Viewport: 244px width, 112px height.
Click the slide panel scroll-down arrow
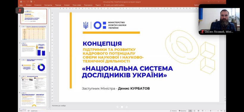[49, 108]
